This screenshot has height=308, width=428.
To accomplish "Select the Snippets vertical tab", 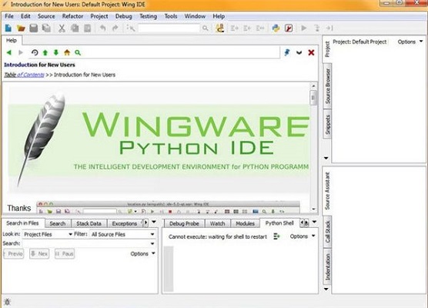I will click(x=328, y=125).
